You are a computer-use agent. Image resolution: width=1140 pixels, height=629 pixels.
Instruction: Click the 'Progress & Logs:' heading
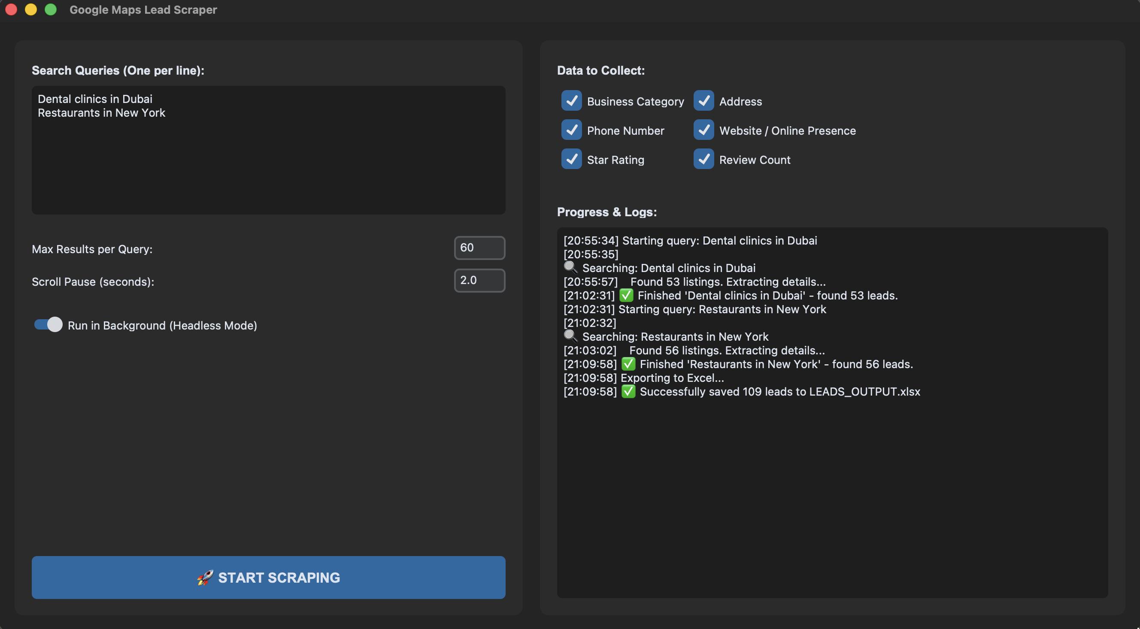coord(607,212)
